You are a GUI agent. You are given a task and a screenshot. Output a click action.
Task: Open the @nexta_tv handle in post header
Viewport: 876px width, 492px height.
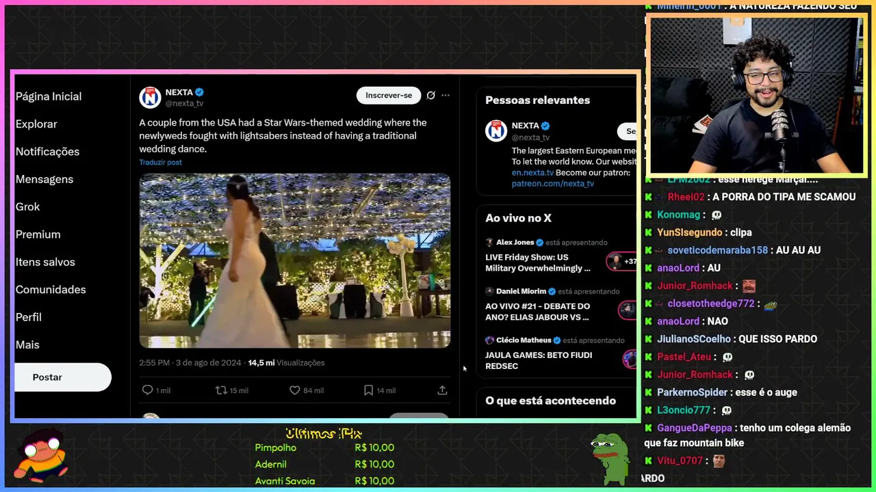(184, 103)
